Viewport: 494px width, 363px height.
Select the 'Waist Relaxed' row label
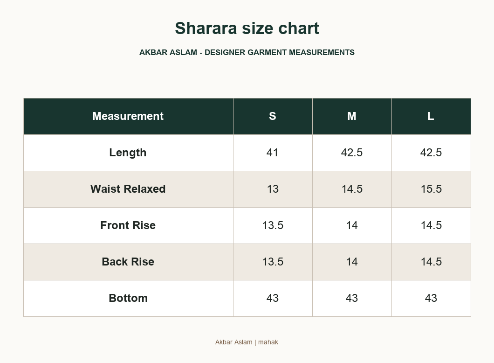128,189
